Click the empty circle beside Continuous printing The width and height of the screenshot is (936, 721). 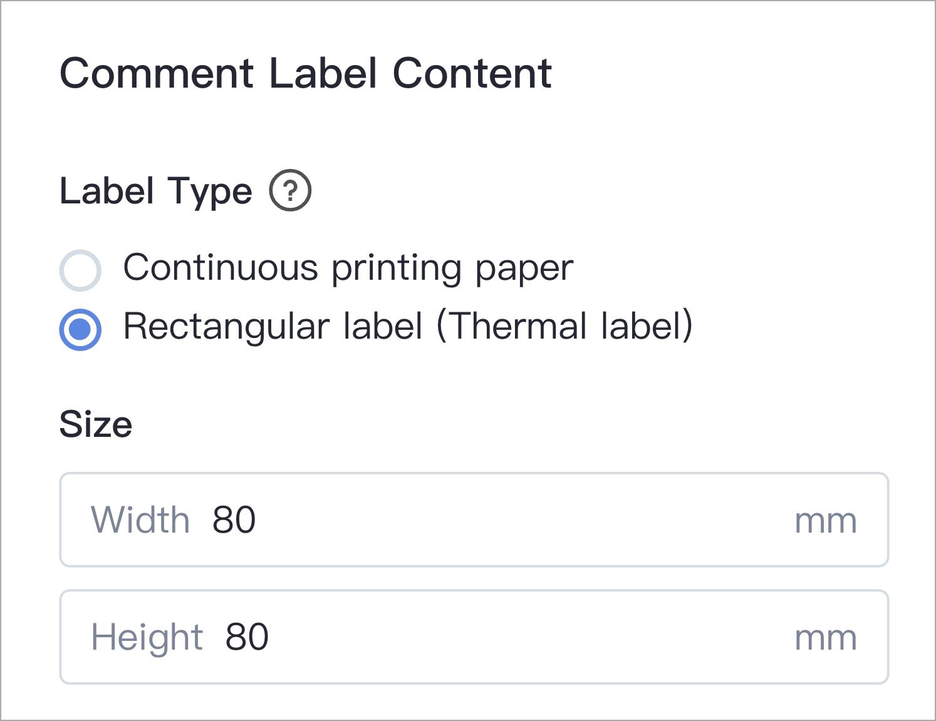click(x=80, y=270)
